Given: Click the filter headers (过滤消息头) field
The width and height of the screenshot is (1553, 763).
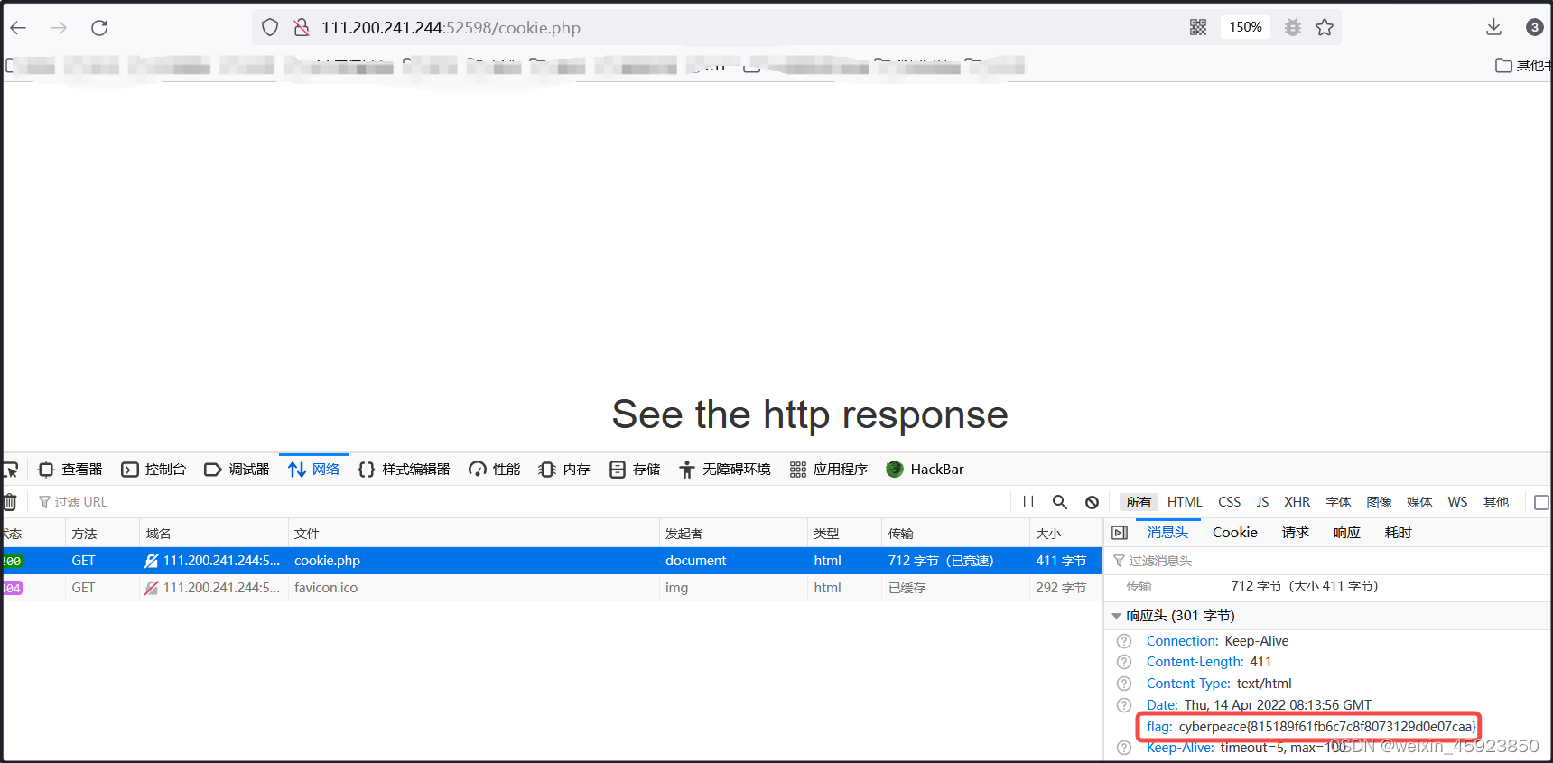Looking at the screenshot, I should pos(1327,561).
